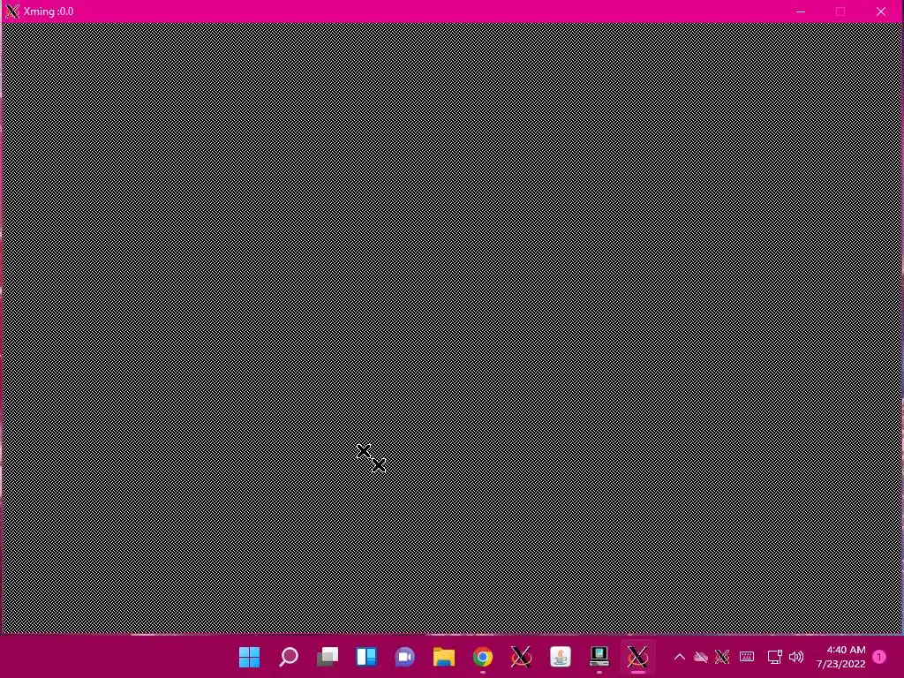This screenshot has height=678, width=904.
Task: Open Task View from taskbar
Action: point(328,657)
